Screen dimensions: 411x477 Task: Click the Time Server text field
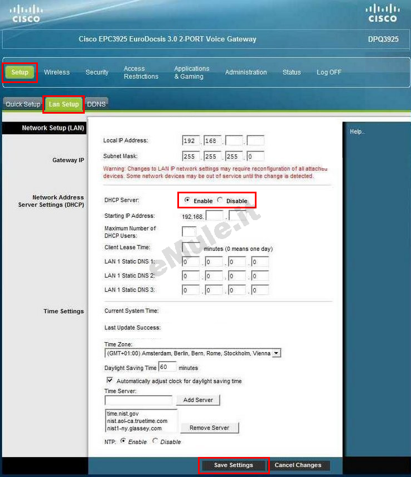pos(138,400)
